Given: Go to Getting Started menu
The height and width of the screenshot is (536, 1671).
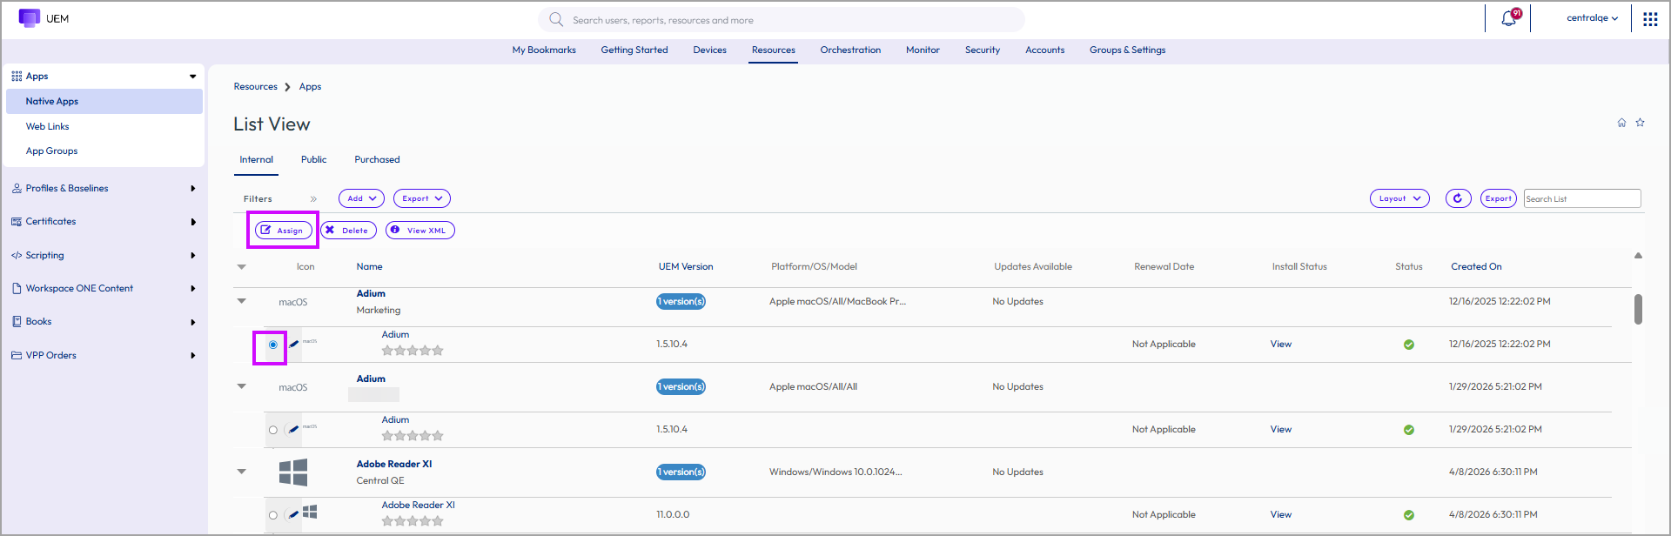Looking at the screenshot, I should point(634,50).
